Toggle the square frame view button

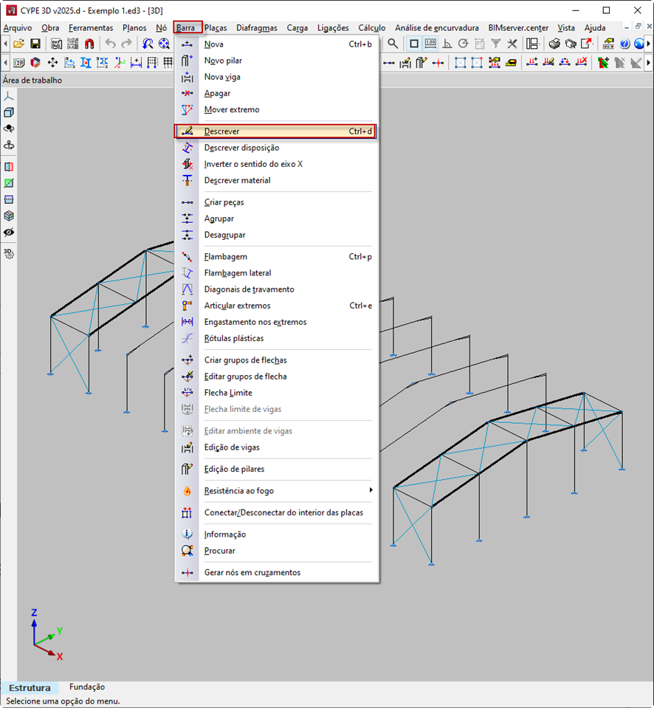[x=414, y=44]
